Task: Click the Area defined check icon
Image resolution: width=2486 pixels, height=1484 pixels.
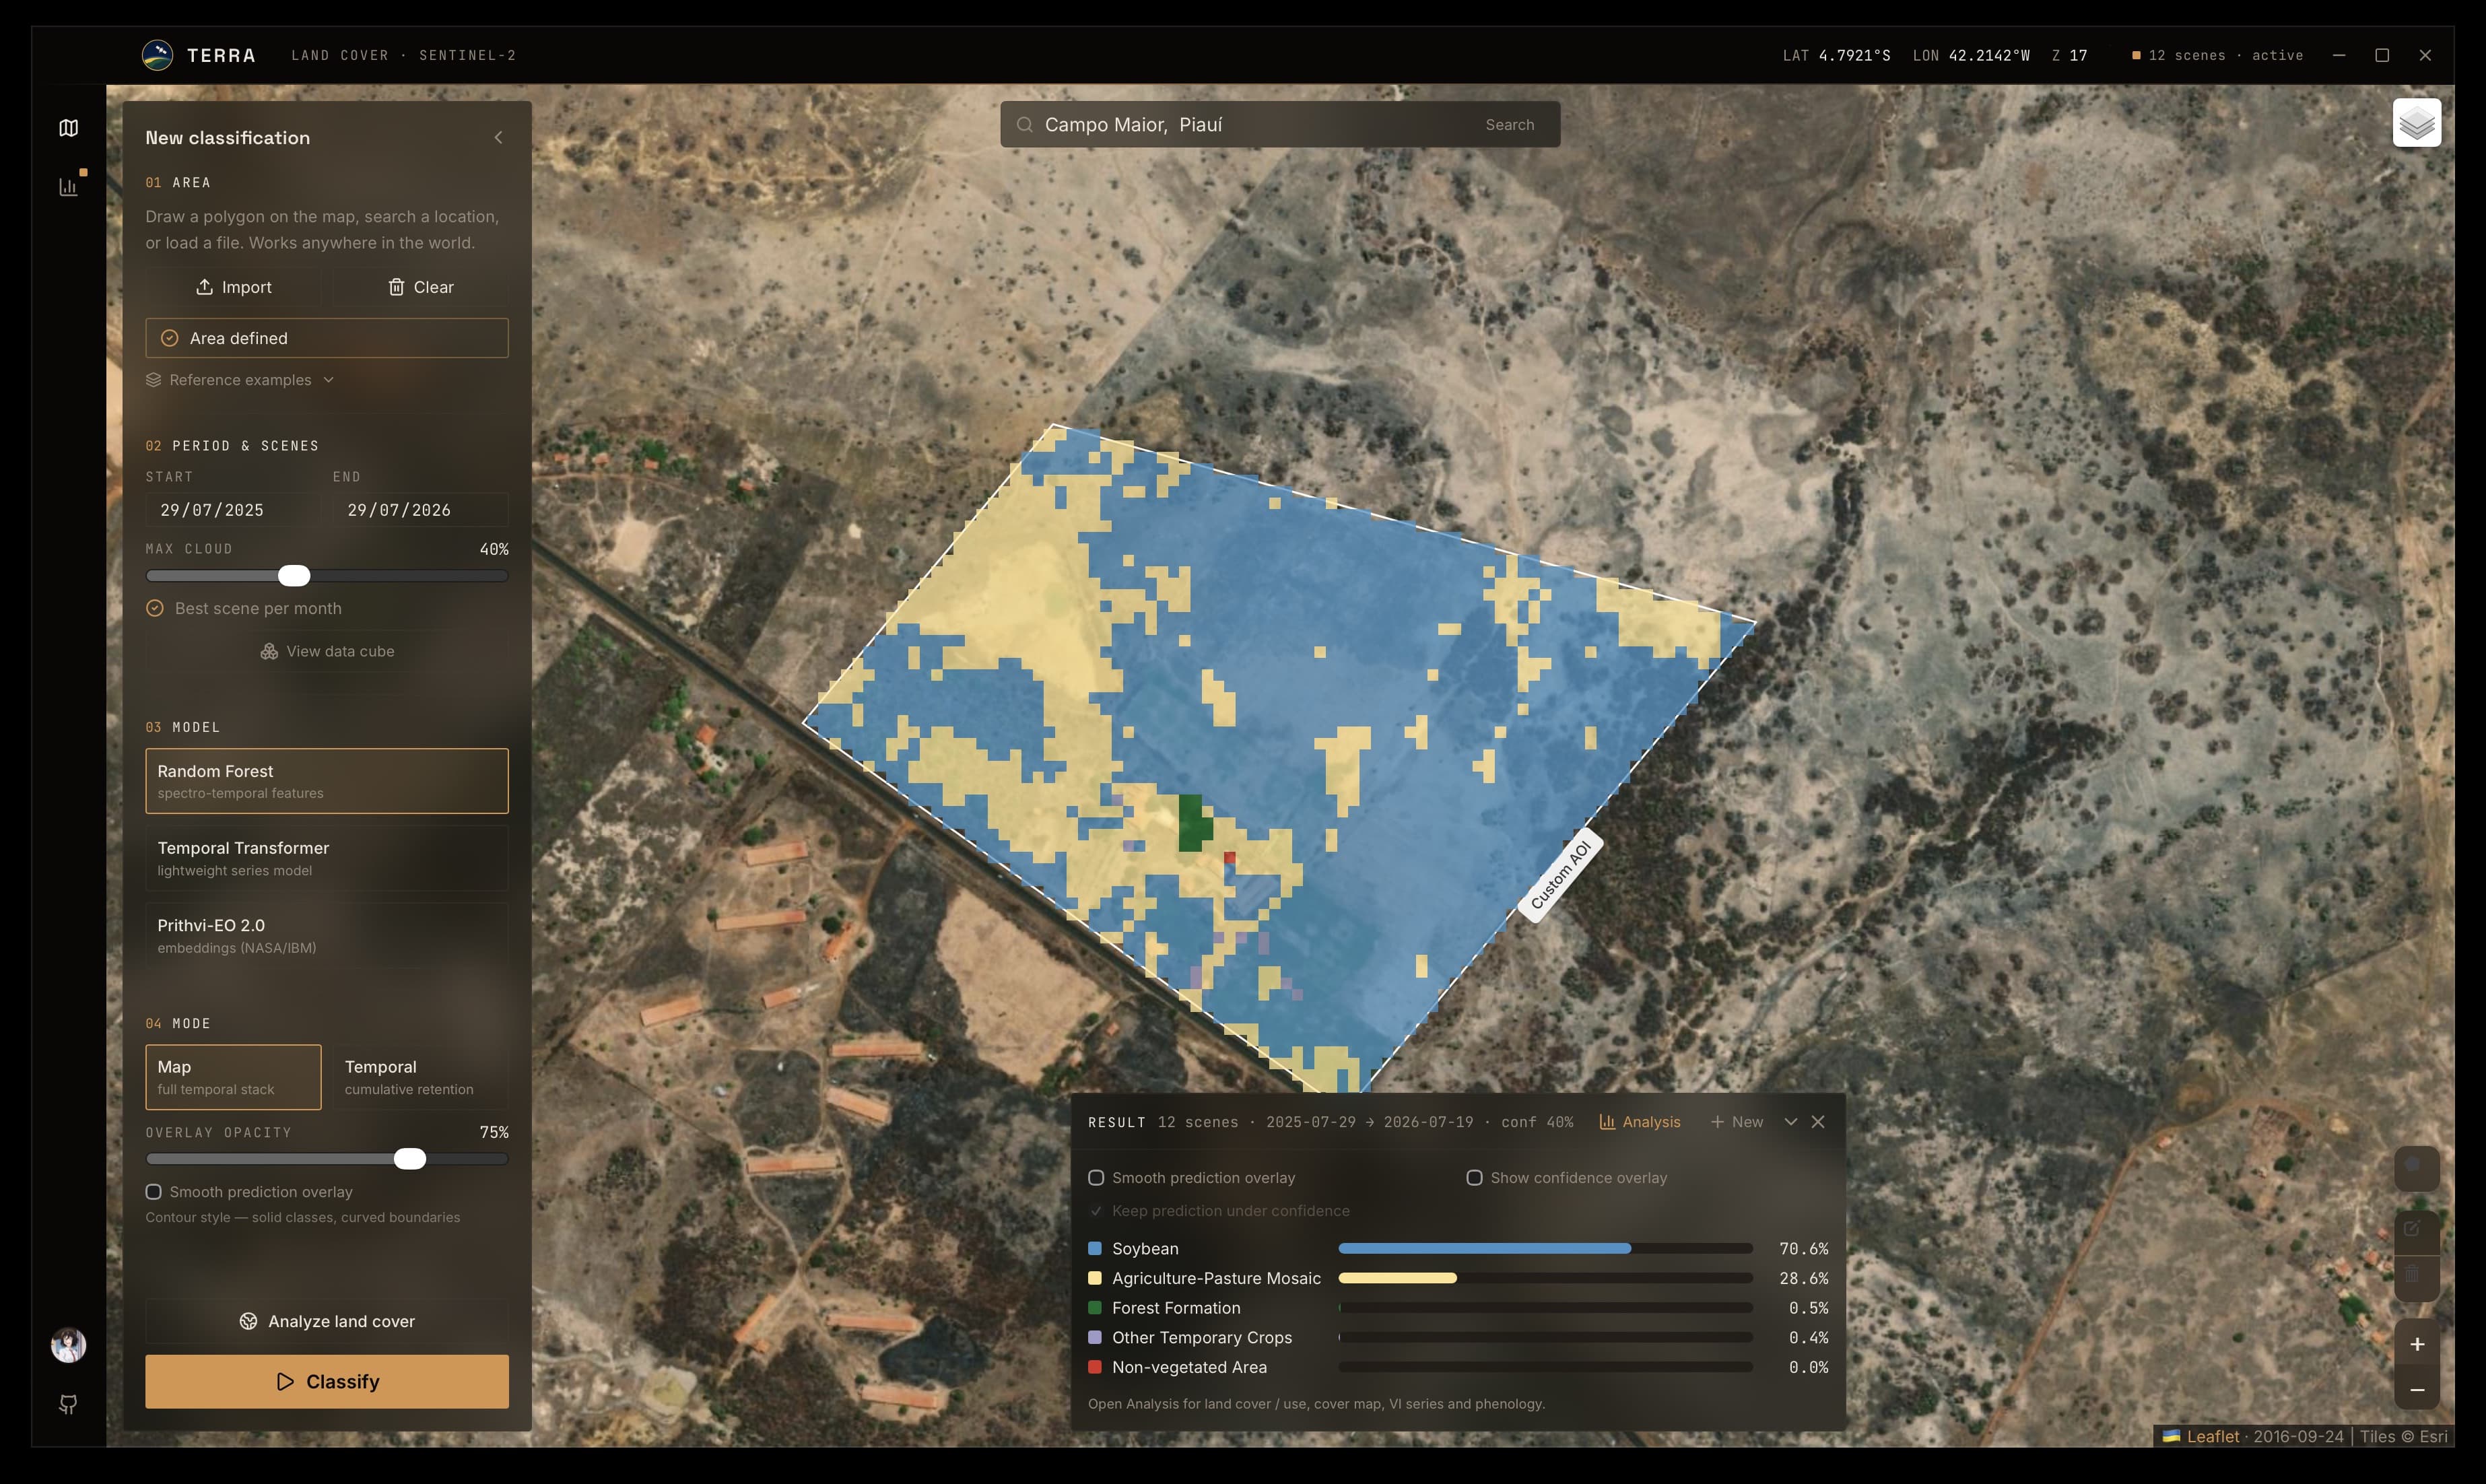Action: click(x=169, y=338)
